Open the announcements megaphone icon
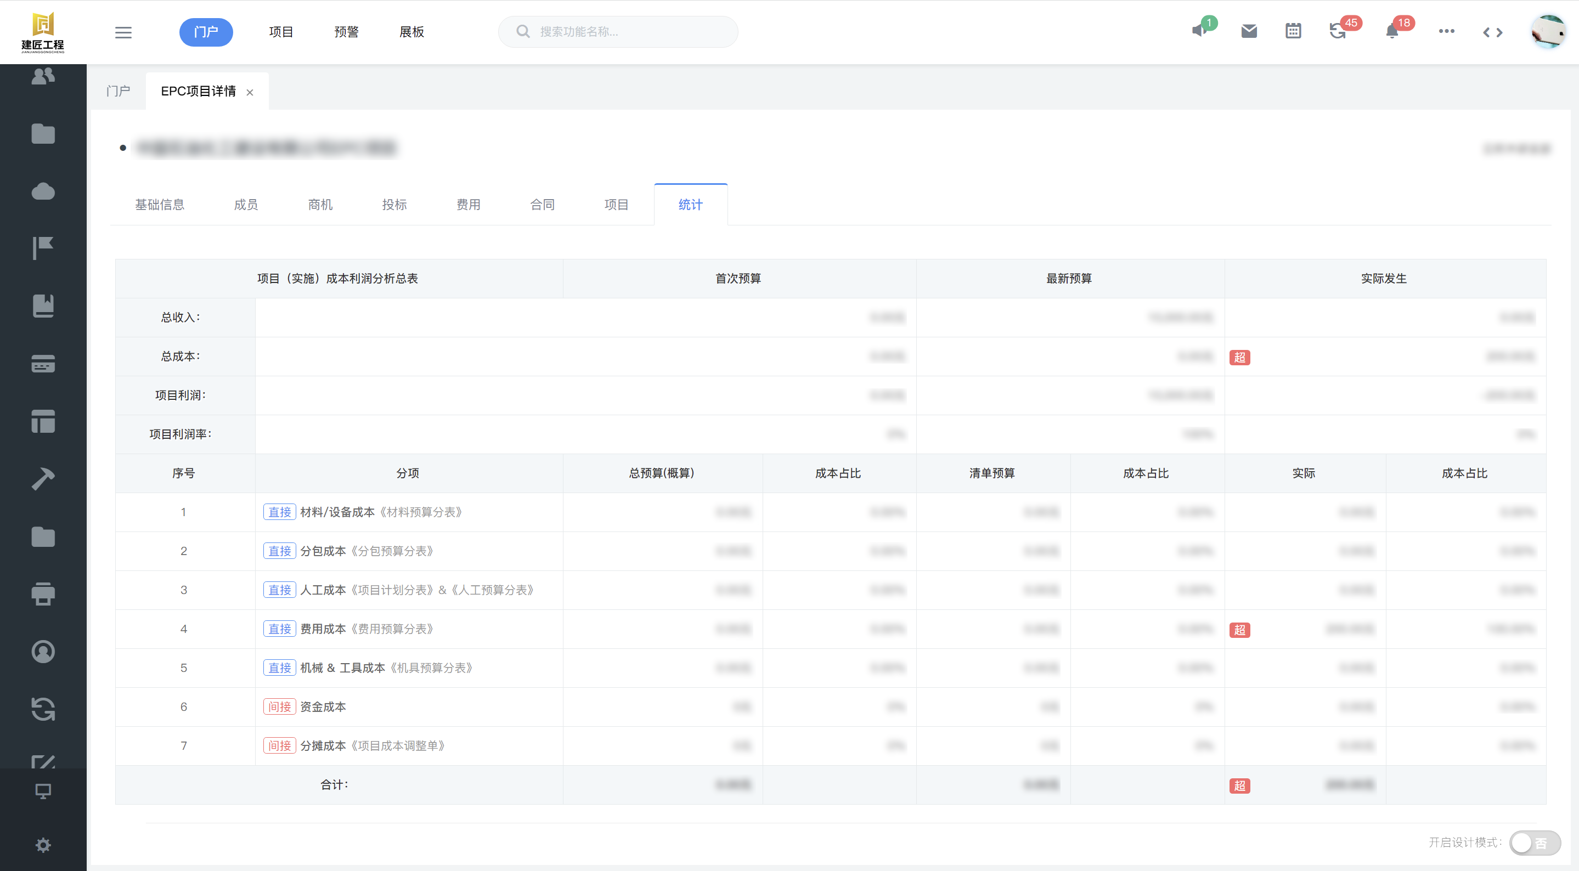This screenshot has height=871, width=1579. (1199, 31)
